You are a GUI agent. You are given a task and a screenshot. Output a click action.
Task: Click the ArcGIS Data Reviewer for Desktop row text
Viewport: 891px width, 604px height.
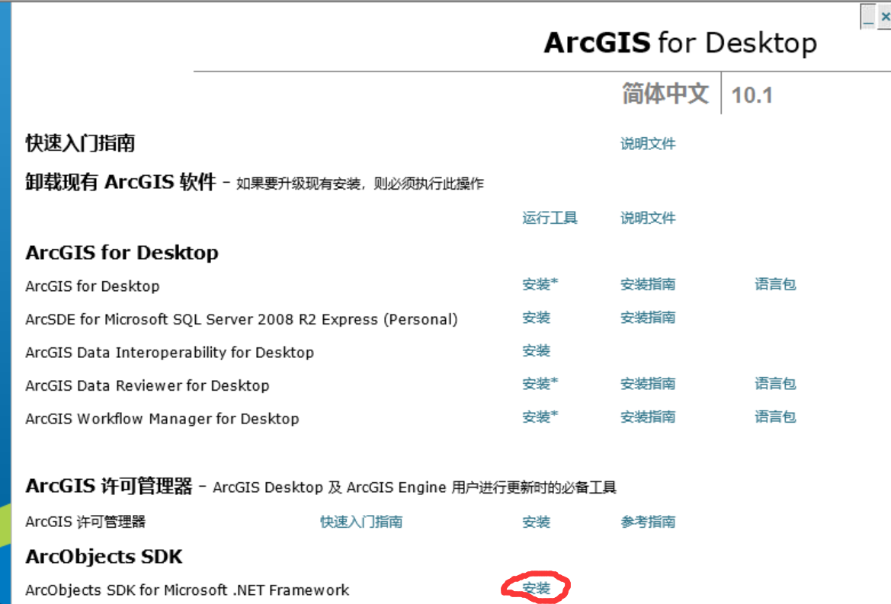pyautogui.click(x=147, y=386)
